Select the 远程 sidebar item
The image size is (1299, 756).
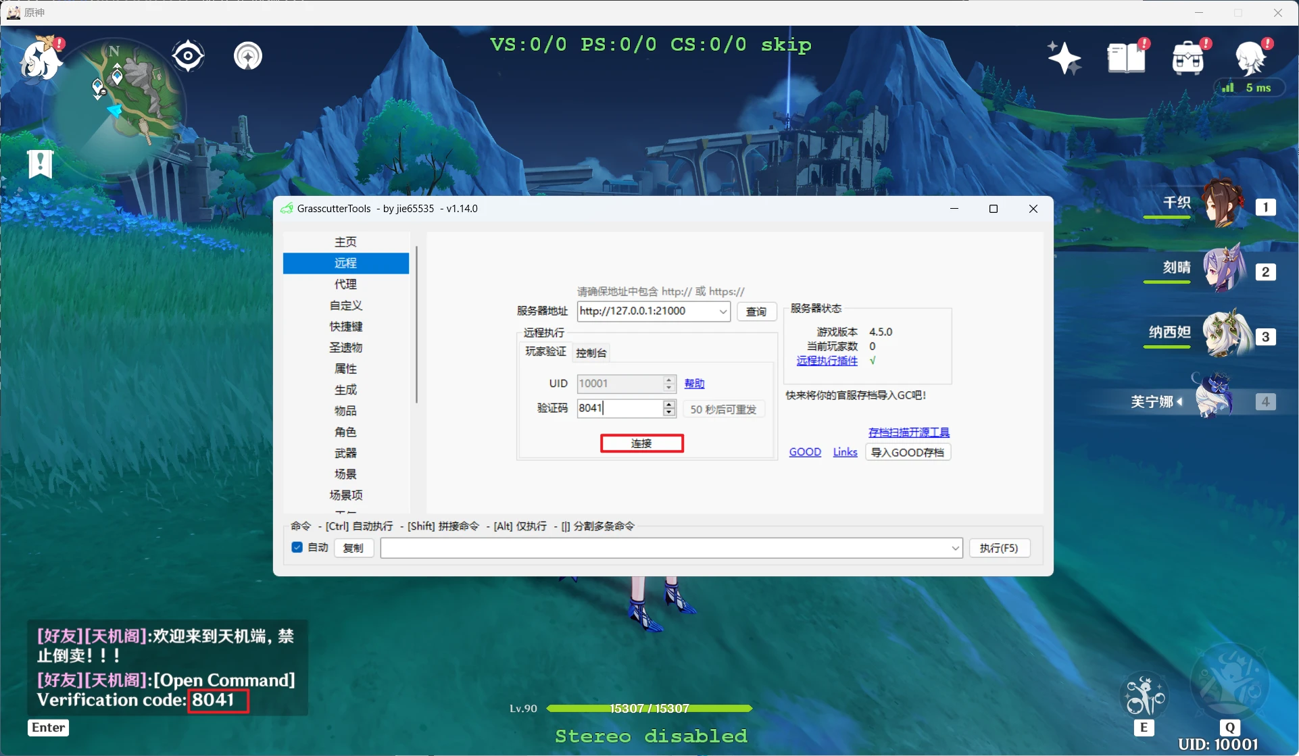345,263
